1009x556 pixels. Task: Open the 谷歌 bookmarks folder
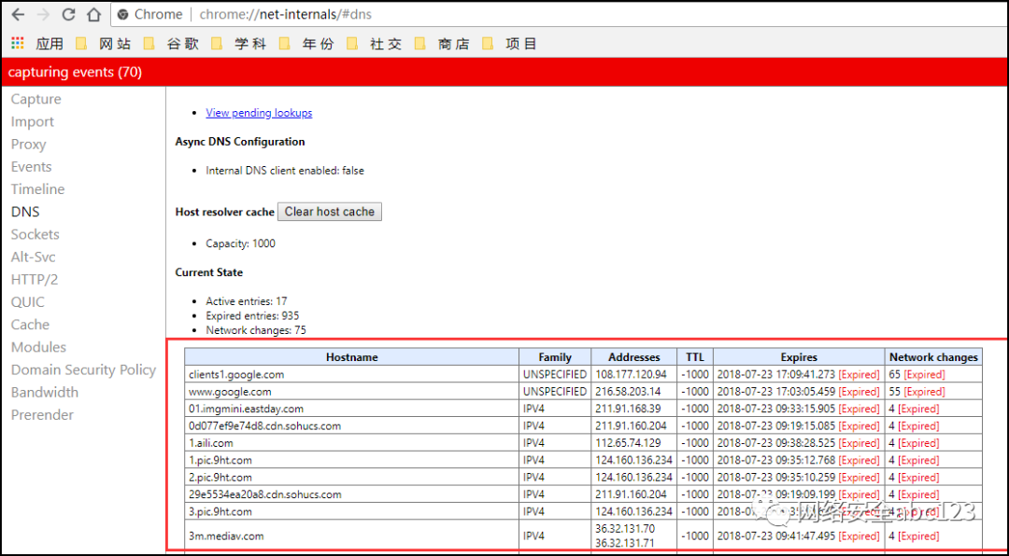(x=171, y=44)
